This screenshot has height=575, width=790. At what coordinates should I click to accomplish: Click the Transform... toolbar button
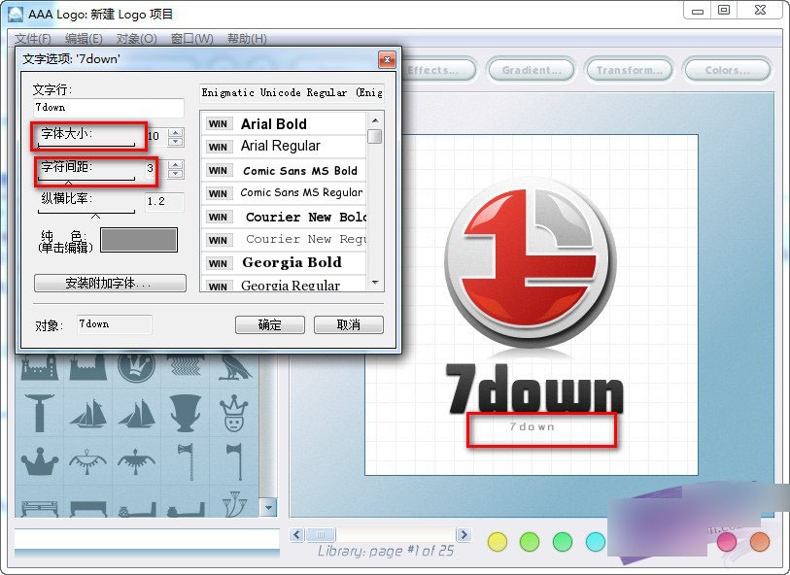coord(630,71)
